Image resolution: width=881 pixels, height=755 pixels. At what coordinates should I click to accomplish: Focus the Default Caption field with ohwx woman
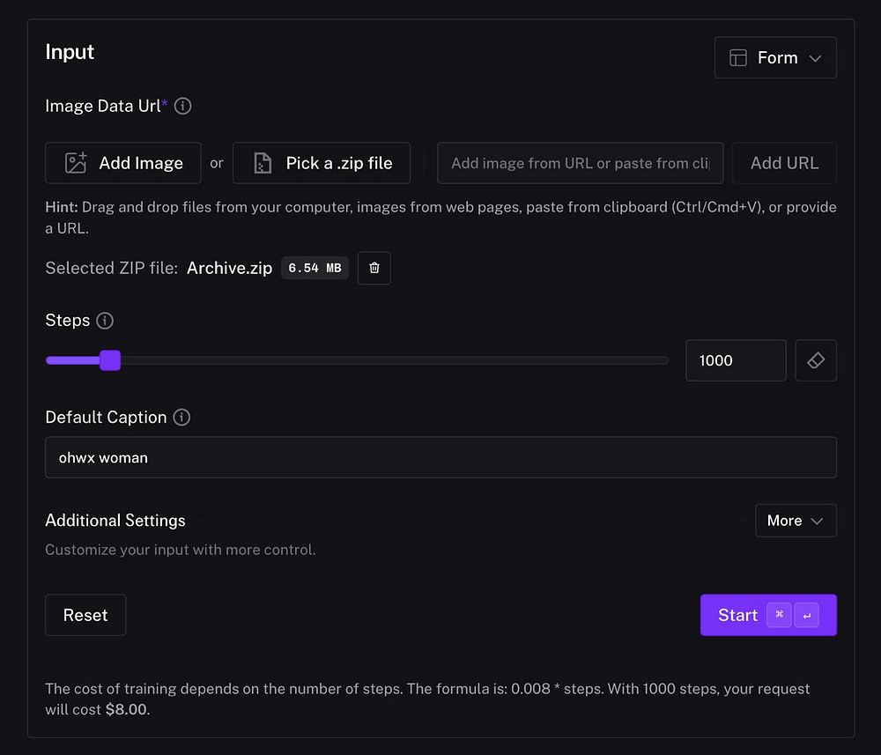click(x=440, y=457)
